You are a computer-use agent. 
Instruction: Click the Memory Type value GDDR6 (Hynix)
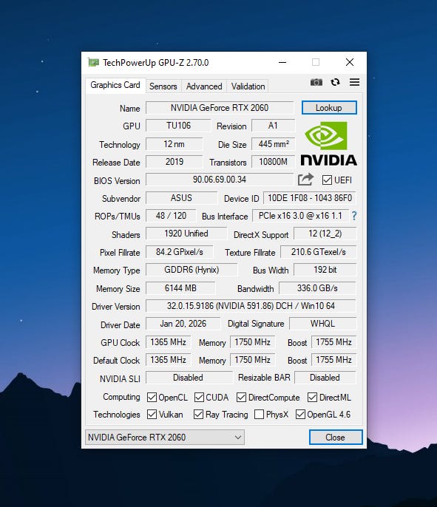192,270
